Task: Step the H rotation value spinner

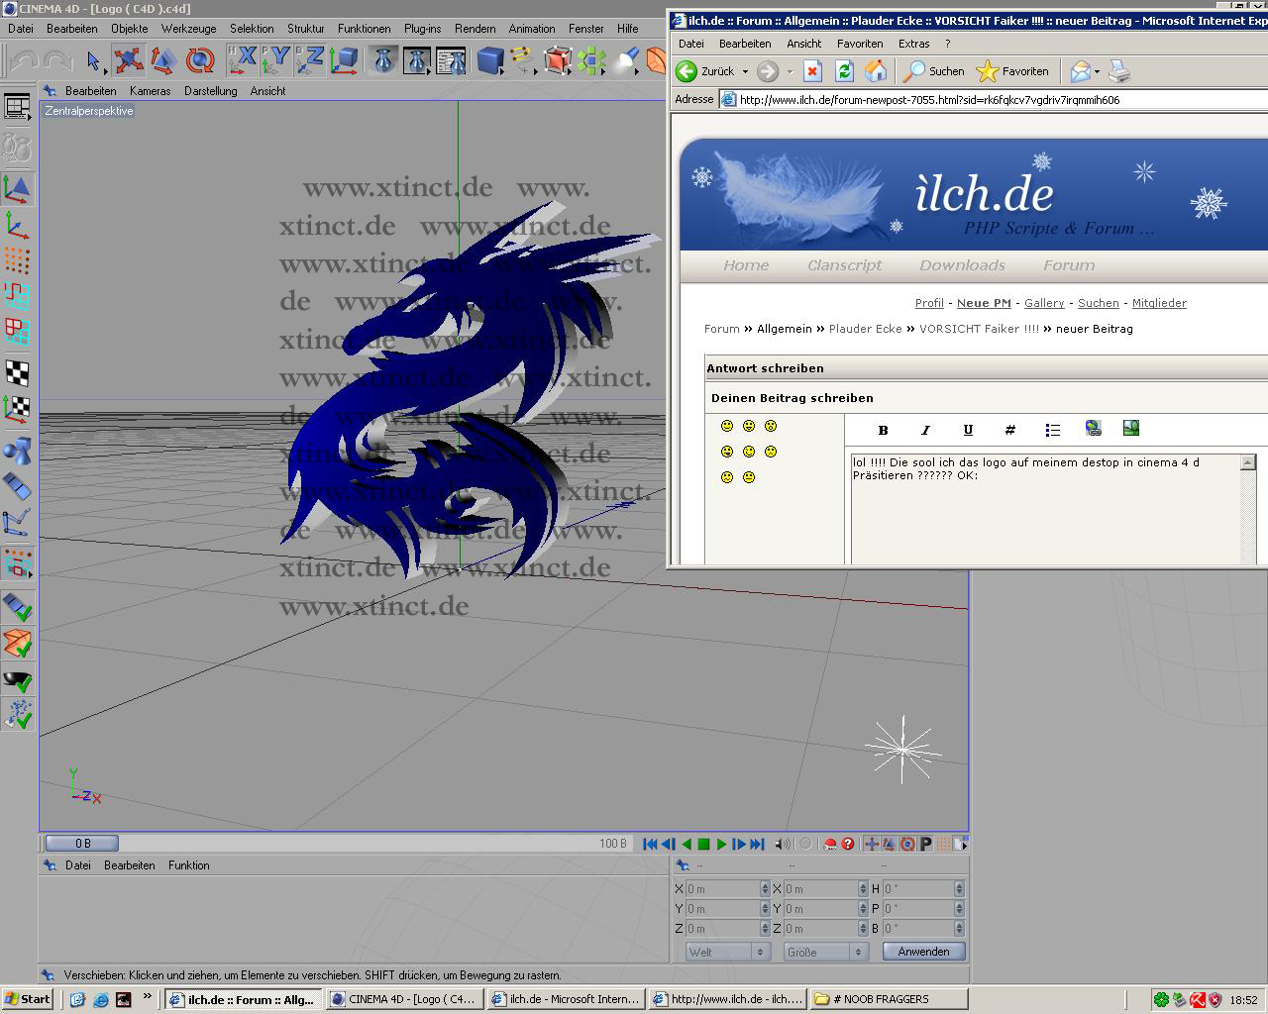Action: pos(959,889)
